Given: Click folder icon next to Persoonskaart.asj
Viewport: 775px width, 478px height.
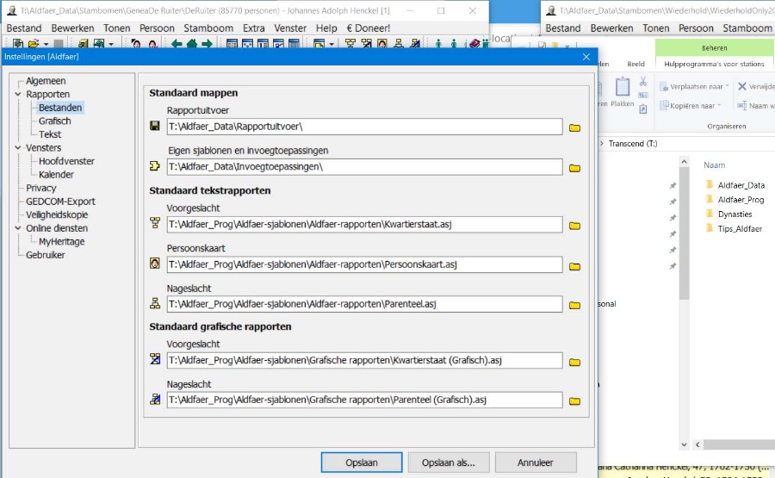Looking at the screenshot, I should 574,265.
